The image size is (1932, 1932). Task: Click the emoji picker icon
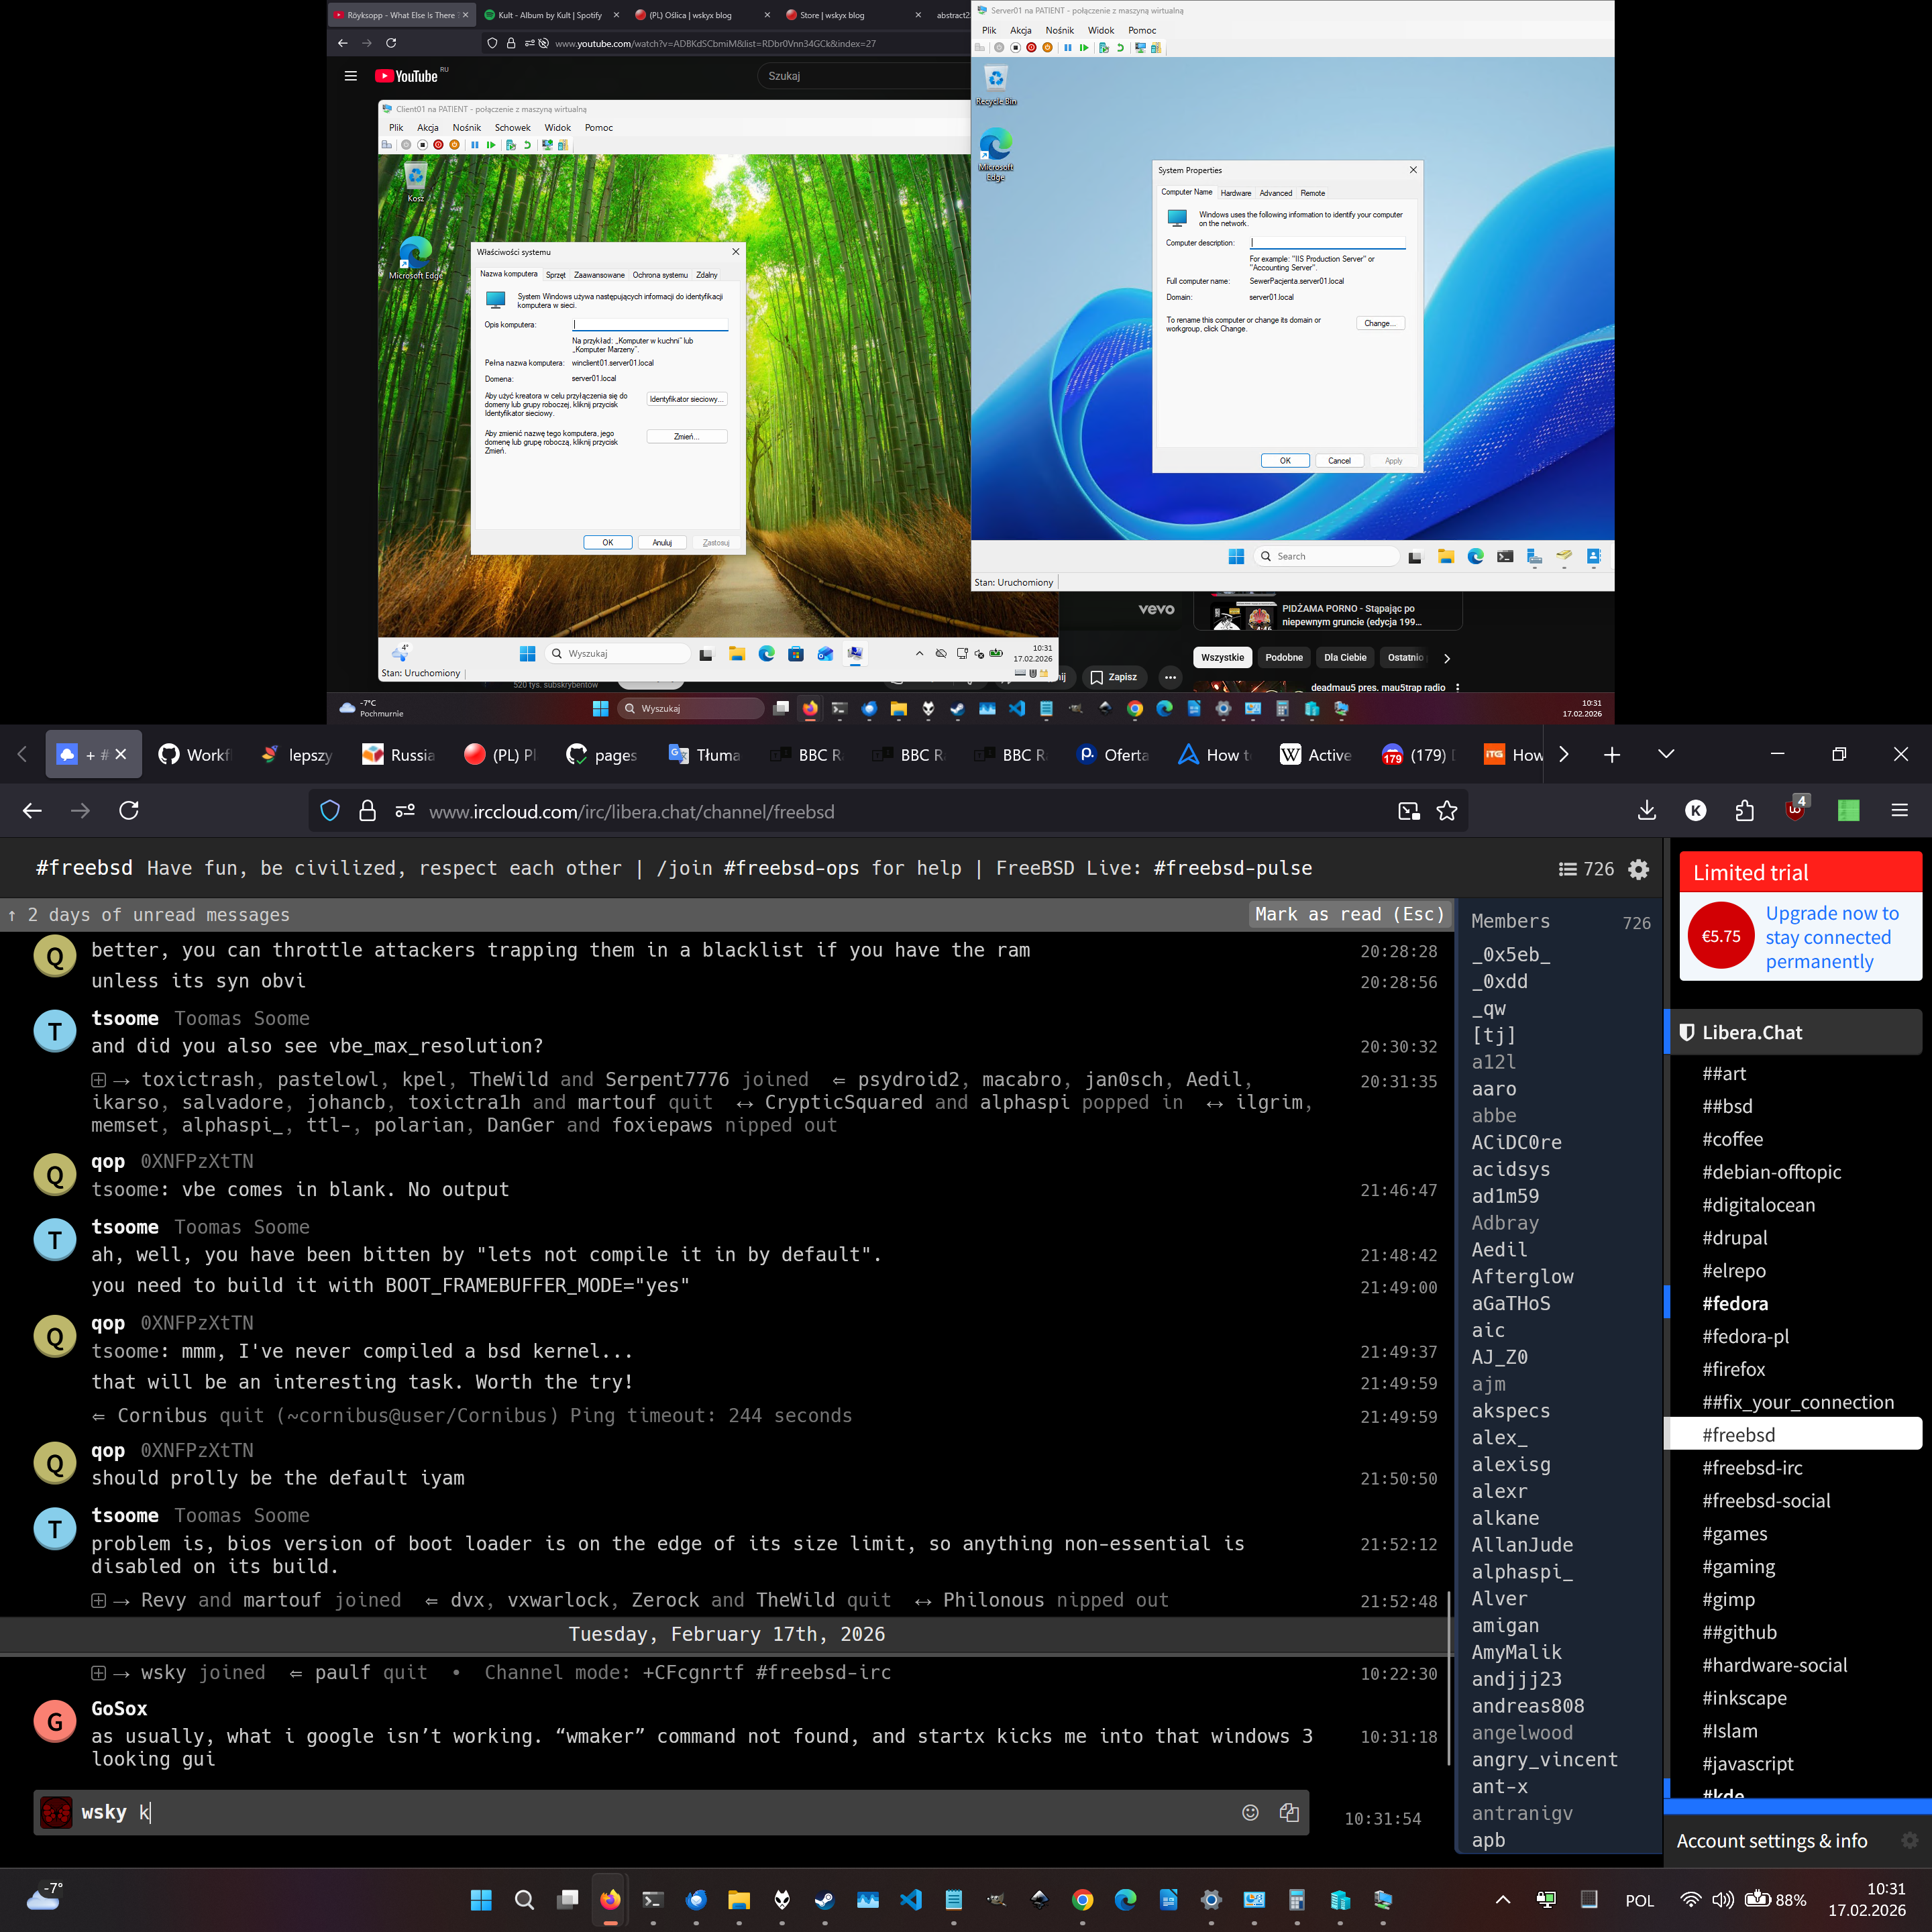tap(1250, 1812)
